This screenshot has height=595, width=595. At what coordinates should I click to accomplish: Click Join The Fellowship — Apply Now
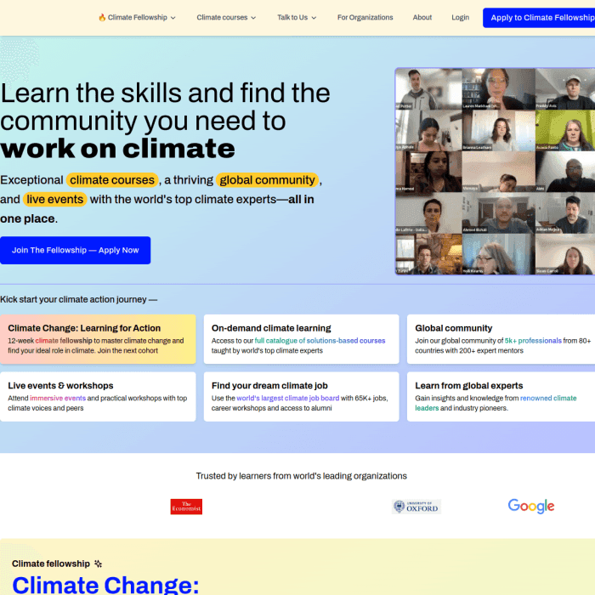(75, 250)
